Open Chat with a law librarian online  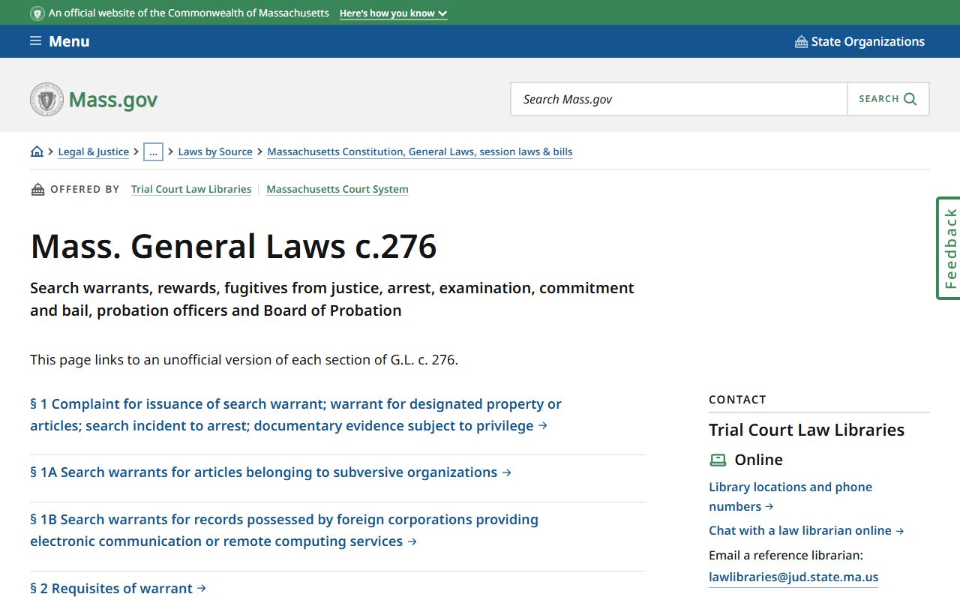[806, 530]
